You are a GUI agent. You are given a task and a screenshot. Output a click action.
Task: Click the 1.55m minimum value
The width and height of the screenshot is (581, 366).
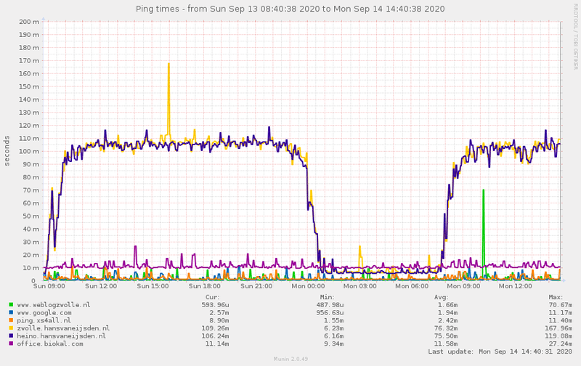click(333, 320)
